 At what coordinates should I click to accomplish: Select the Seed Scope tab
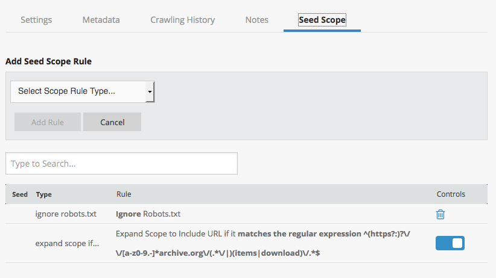322,20
